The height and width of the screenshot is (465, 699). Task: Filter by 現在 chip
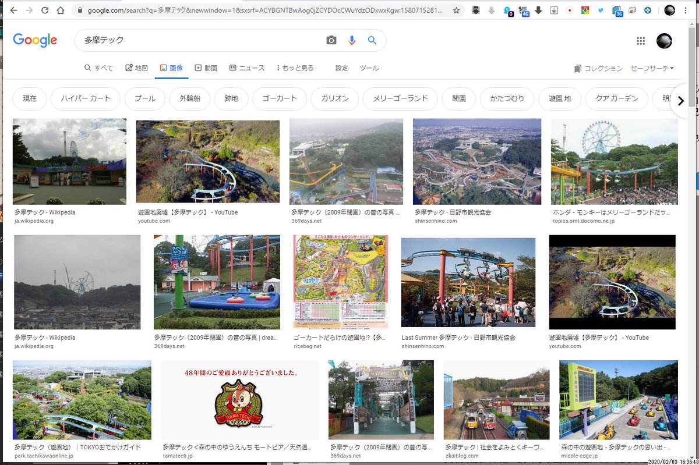point(30,98)
